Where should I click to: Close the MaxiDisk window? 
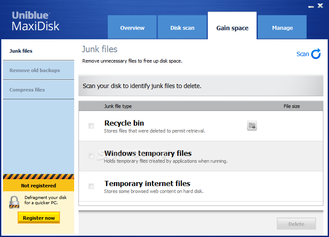(320, 6)
